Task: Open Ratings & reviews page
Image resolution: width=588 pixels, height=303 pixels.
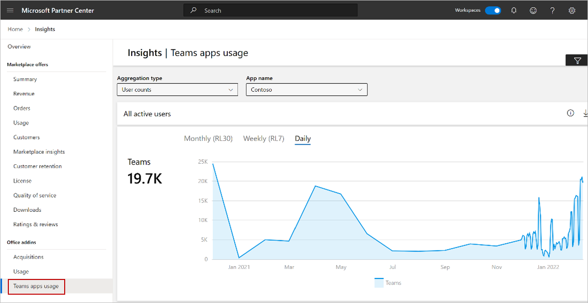Action: [36, 225]
